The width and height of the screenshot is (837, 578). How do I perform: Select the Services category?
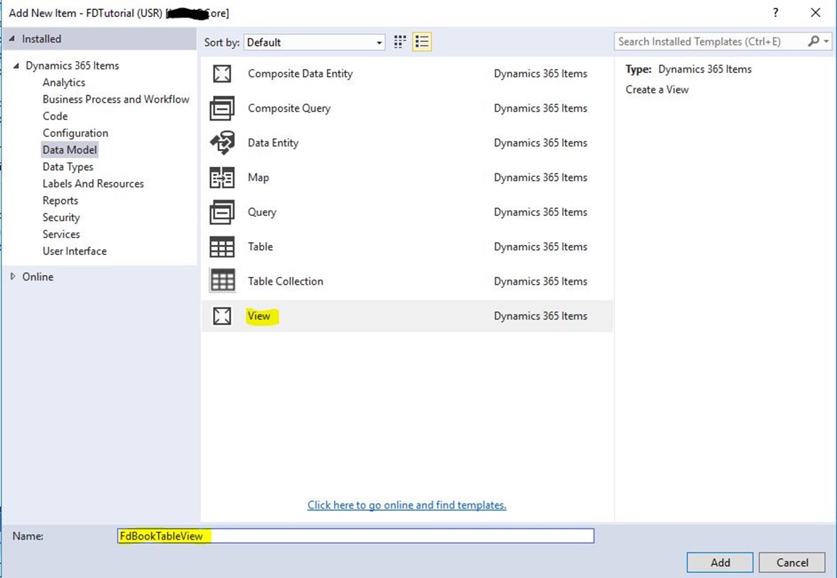click(61, 234)
